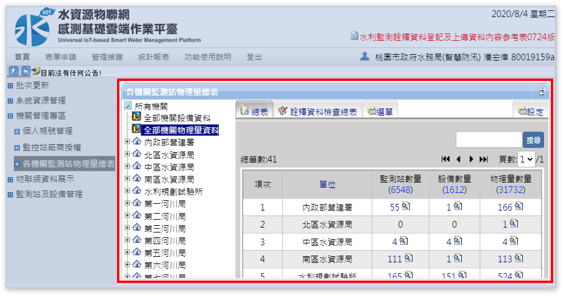Click the refresh icon in panel header
Viewport: 566px width, 297px height.
coord(542,92)
